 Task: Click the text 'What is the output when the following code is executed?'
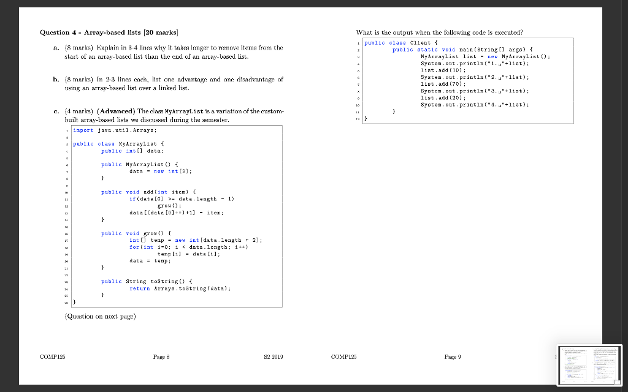(x=439, y=32)
